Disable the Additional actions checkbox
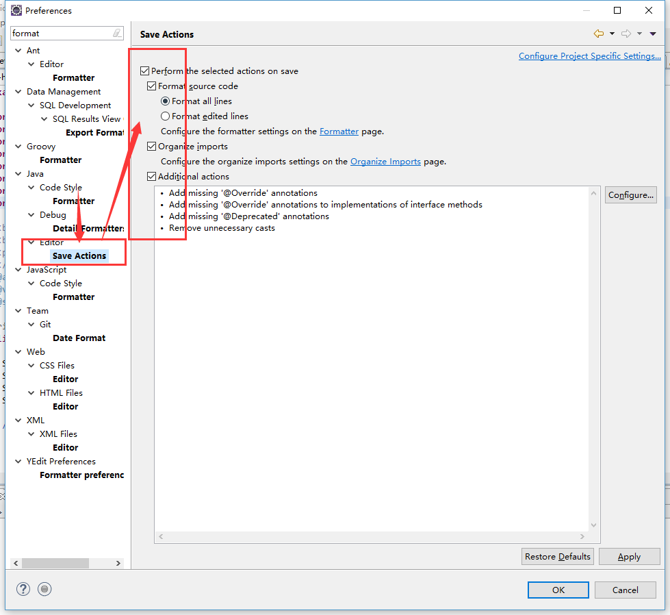Screen dimensions: 670x615 (x=152, y=176)
